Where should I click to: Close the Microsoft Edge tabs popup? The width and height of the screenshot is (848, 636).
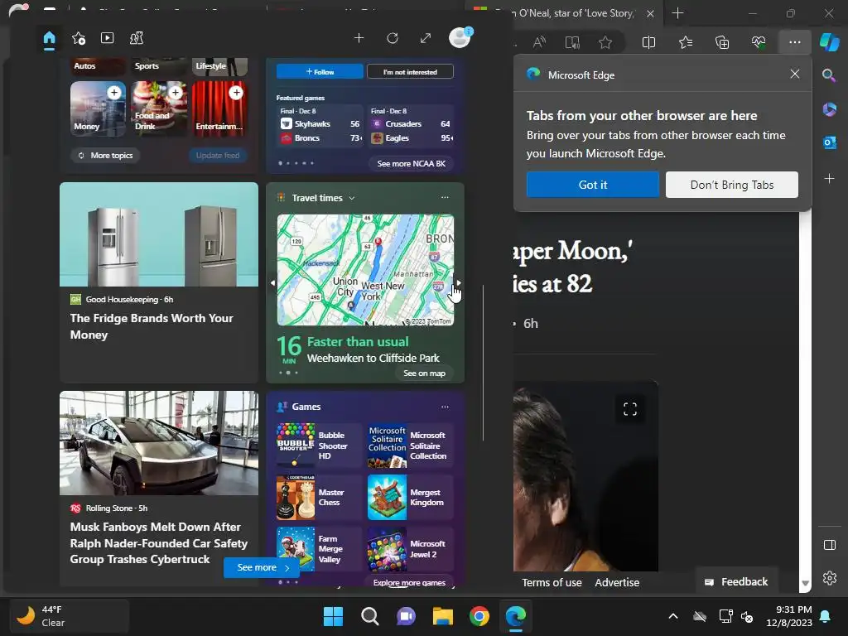[794, 74]
